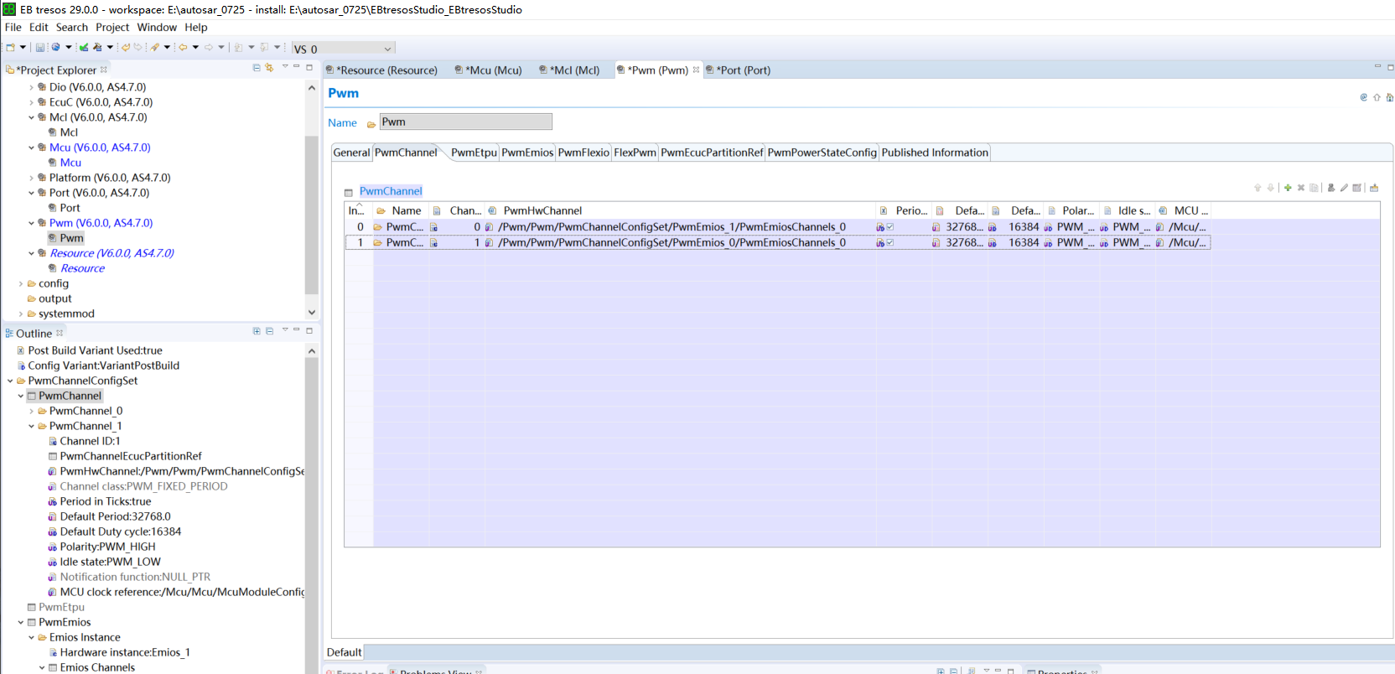
Task: Click the Name input field containing Pwm
Action: click(x=466, y=122)
